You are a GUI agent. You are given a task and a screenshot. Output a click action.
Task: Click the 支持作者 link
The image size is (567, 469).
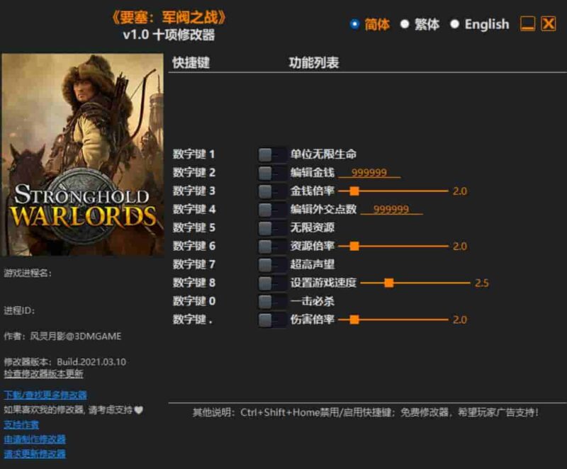pyautogui.click(x=23, y=426)
